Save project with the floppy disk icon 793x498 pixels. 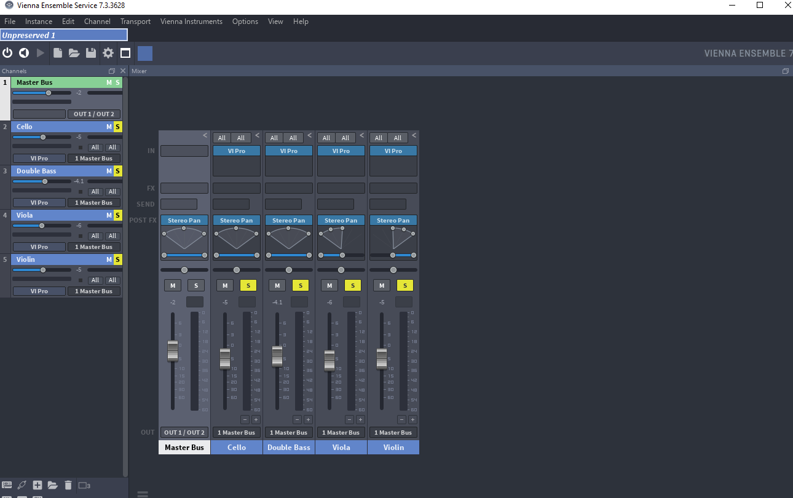click(x=91, y=53)
